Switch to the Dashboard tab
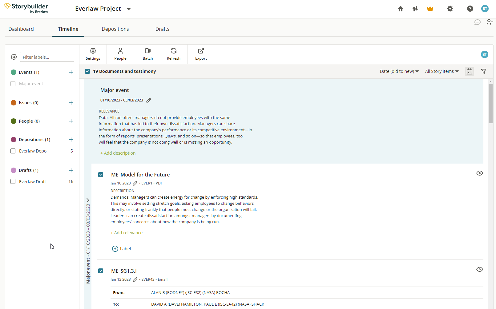Image resolution: width=496 pixels, height=309 pixels. [21, 29]
